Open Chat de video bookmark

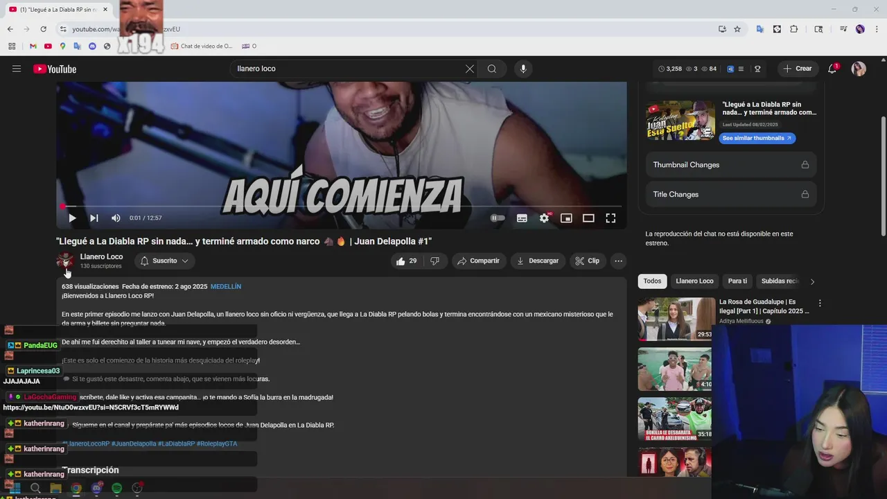[202, 46]
